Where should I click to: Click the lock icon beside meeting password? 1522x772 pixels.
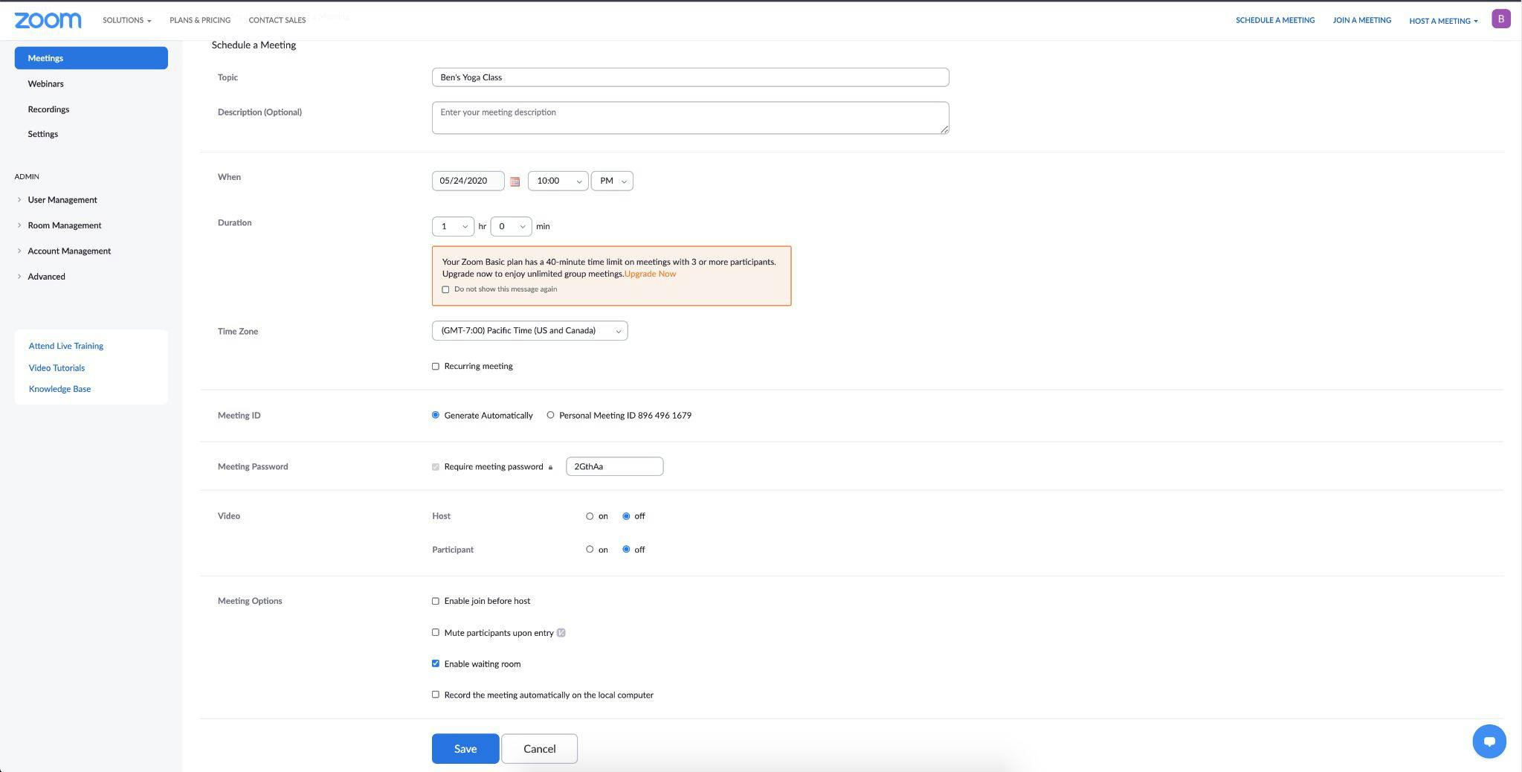(x=550, y=467)
